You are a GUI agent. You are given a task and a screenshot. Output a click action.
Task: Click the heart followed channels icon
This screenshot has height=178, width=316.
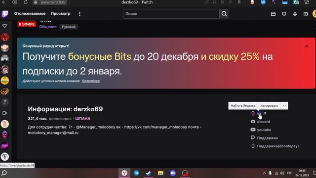click(4, 26)
